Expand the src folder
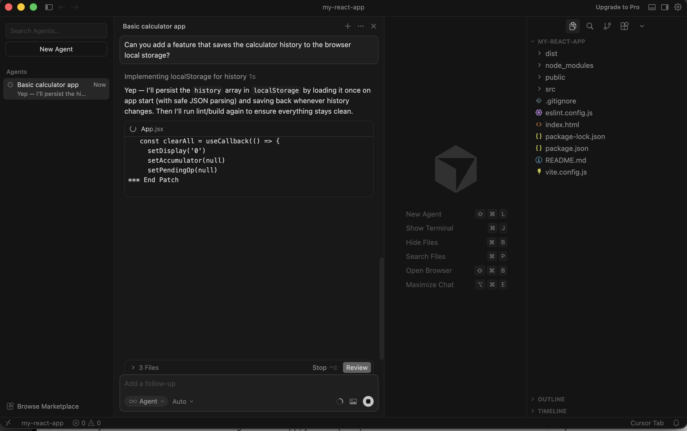687x431 pixels. (x=550, y=89)
